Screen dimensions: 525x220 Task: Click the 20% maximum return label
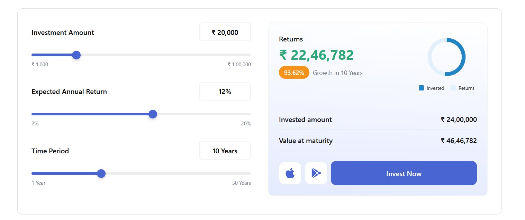coord(246,124)
